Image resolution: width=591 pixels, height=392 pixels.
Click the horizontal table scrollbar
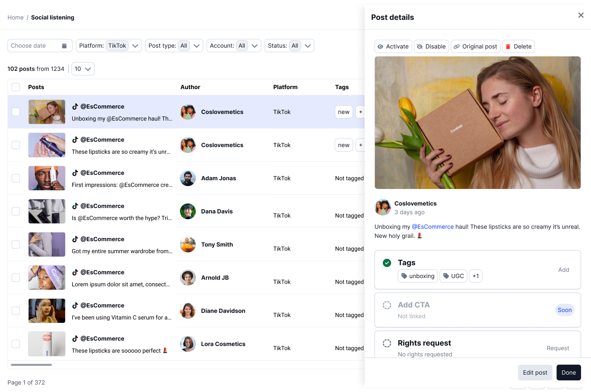(x=31, y=365)
